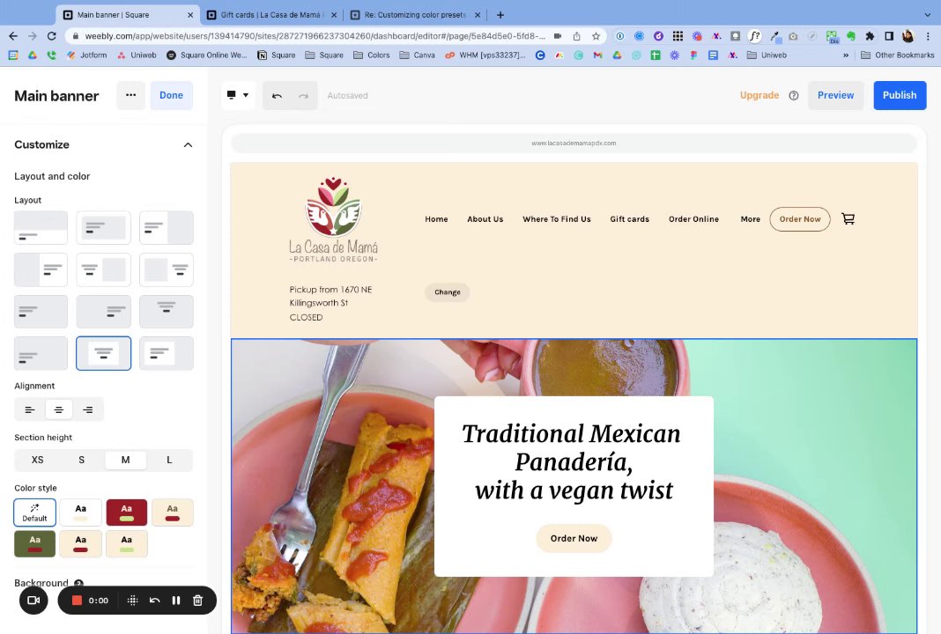Click the help question mark icon
This screenshot has height=634, width=941.
[793, 95]
